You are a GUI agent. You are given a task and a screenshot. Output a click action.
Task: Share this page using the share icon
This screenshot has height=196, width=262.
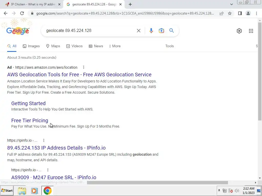click(x=222, y=13)
